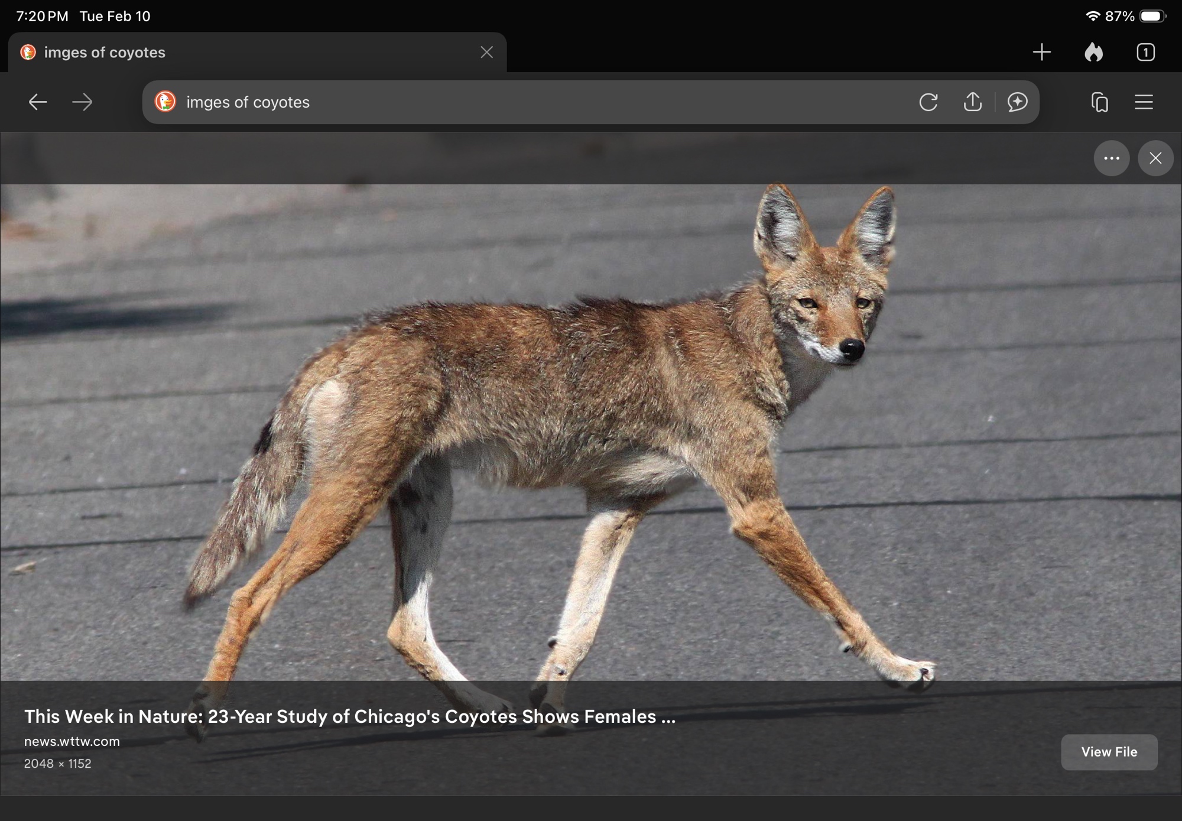Image resolution: width=1182 pixels, height=821 pixels.
Task: Go back to previous page
Action: (x=38, y=102)
